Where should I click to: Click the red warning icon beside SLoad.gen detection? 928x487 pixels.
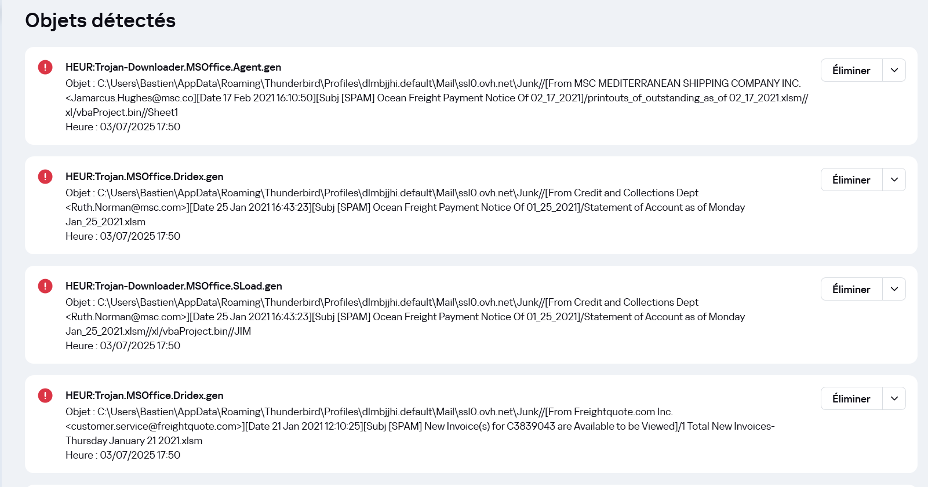tap(45, 286)
